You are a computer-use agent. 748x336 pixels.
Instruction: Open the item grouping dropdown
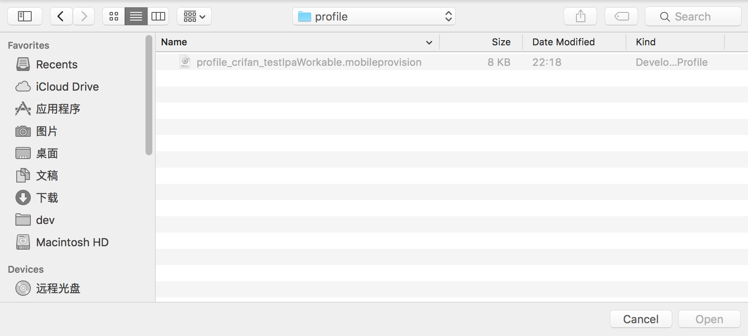[x=194, y=17]
